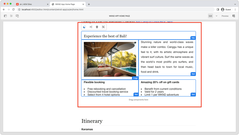Image resolution: width=239 pixels, height=135 pixels.
Task: Click the Title component label badge
Action: pos(193,38)
